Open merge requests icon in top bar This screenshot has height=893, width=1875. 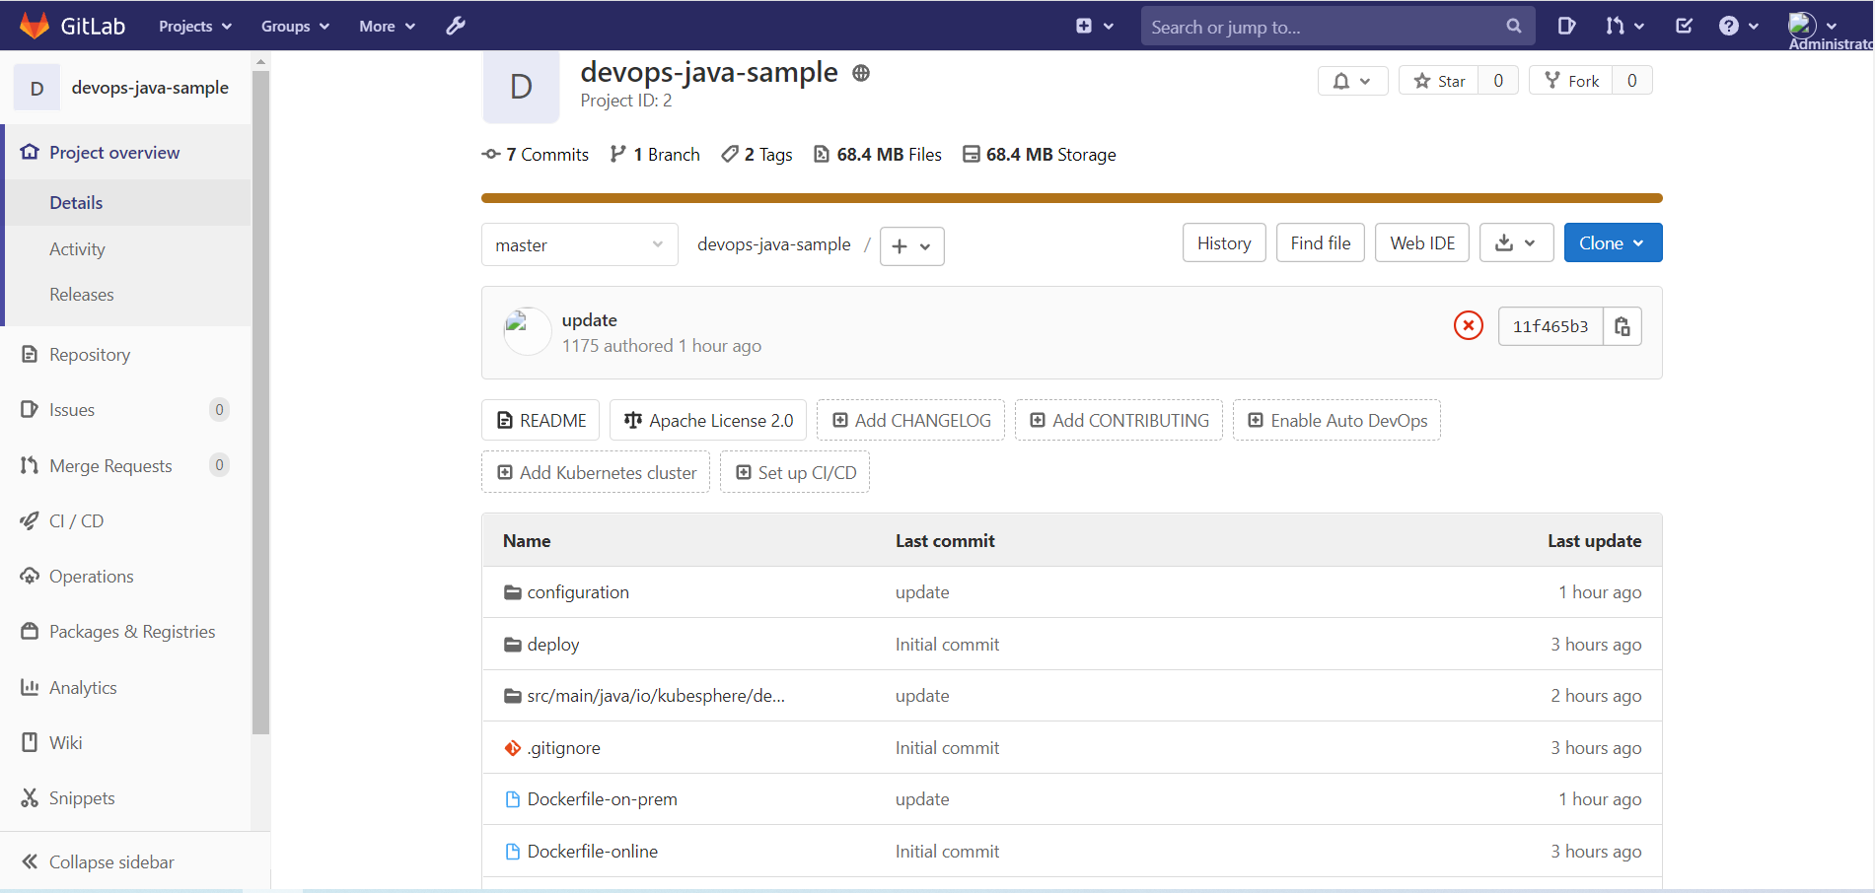1624,27
